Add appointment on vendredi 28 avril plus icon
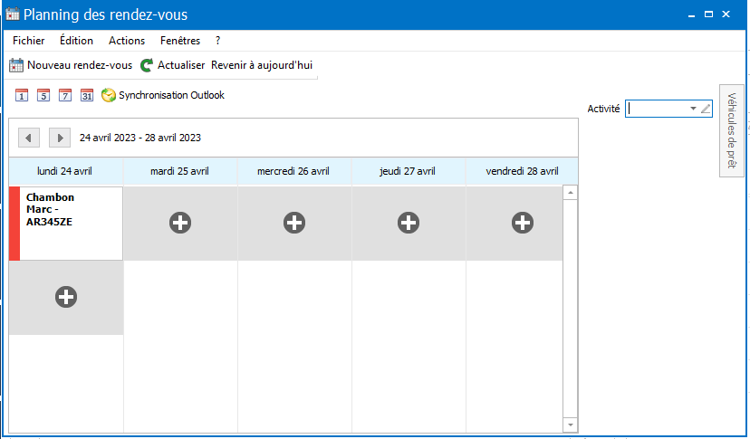Screen dimensions: 750x439 523,223
